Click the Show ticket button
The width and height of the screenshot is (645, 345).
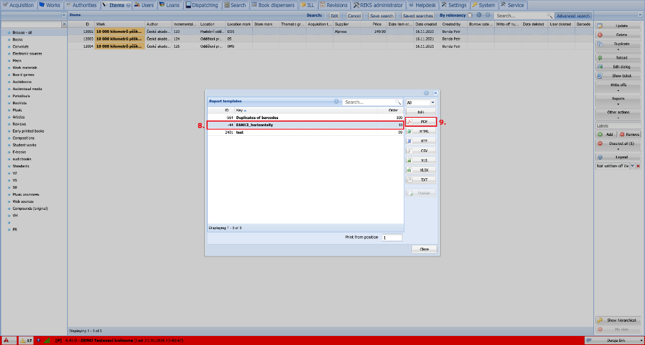pyautogui.click(x=619, y=76)
